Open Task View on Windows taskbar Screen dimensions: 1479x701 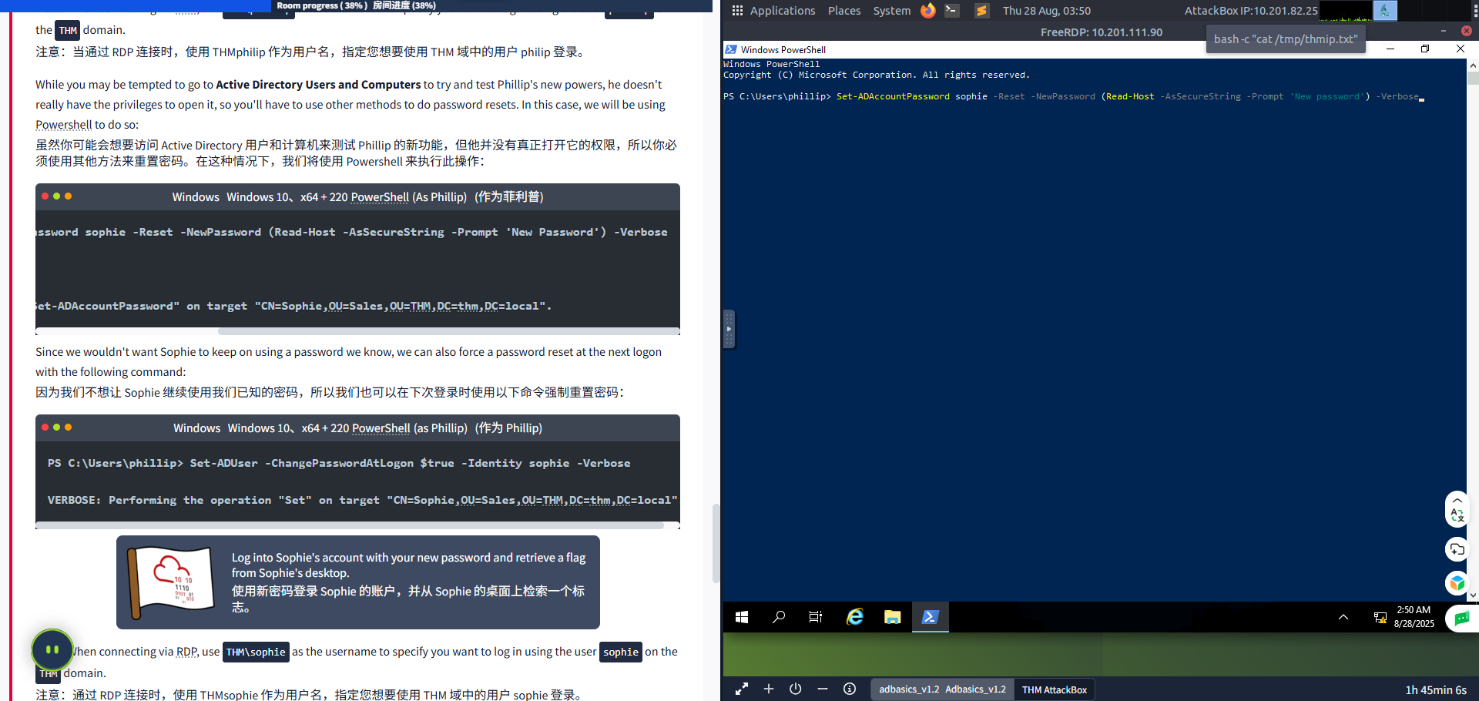point(816,617)
